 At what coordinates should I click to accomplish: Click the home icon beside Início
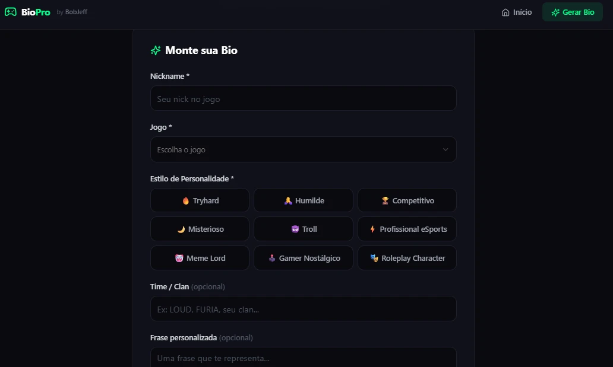coord(505,12)
